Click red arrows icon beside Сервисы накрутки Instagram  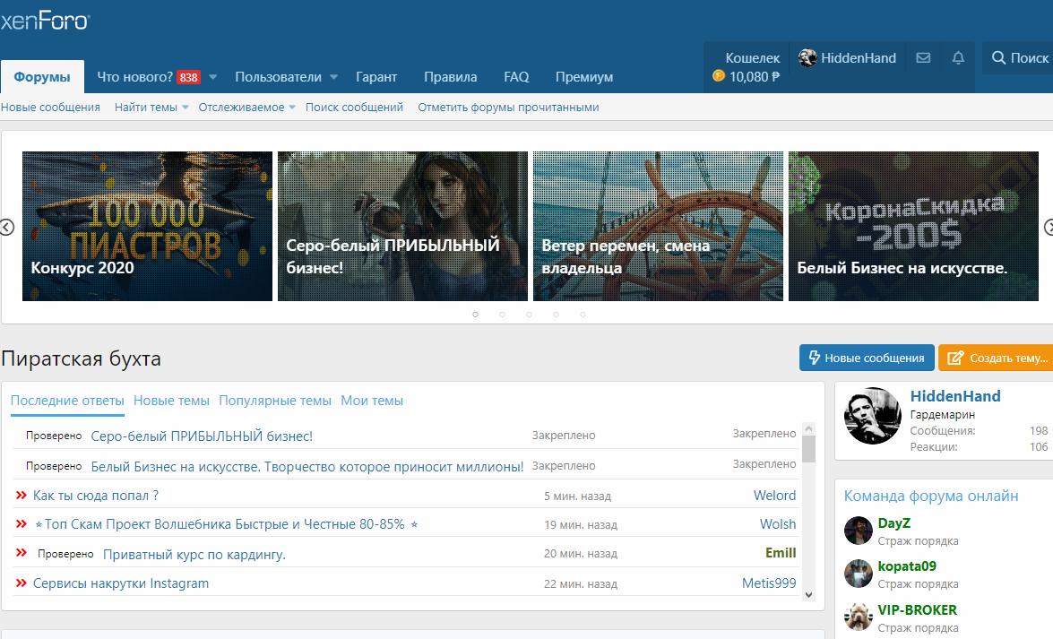pos(22,583)
